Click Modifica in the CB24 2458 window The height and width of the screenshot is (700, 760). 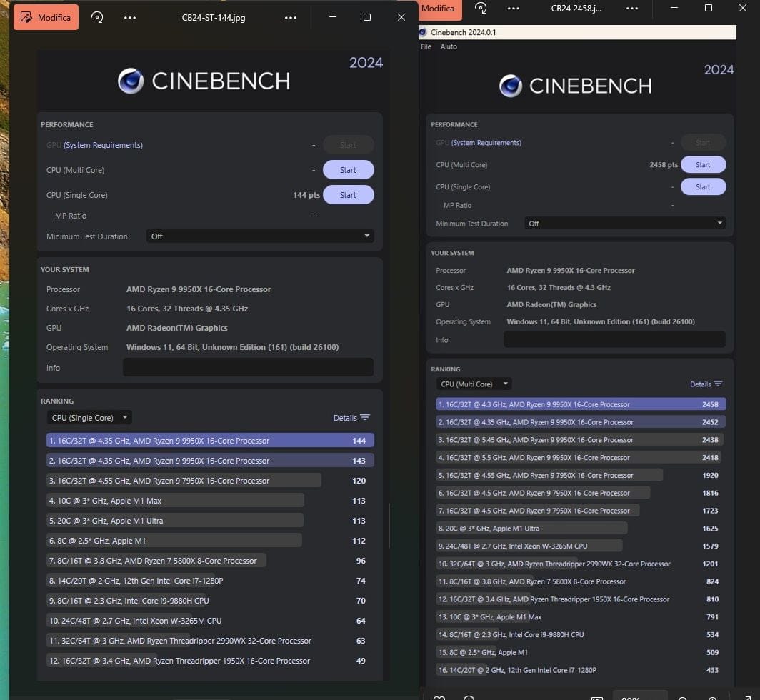click(439, 9)
